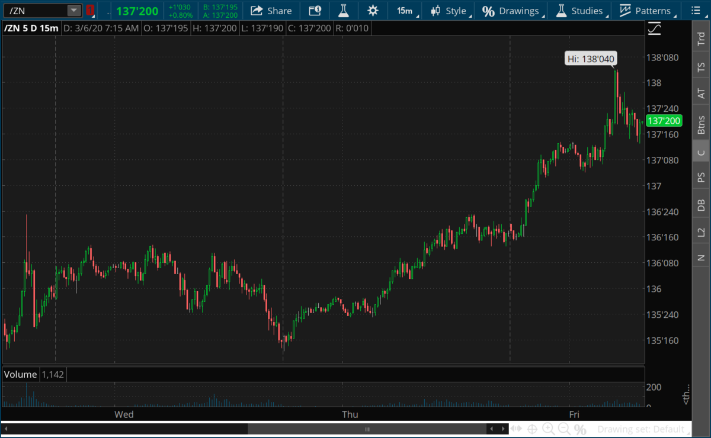Open the Trd side tab
The width and height of the screenshot is (711, 438).
click(x=701, y=38)
